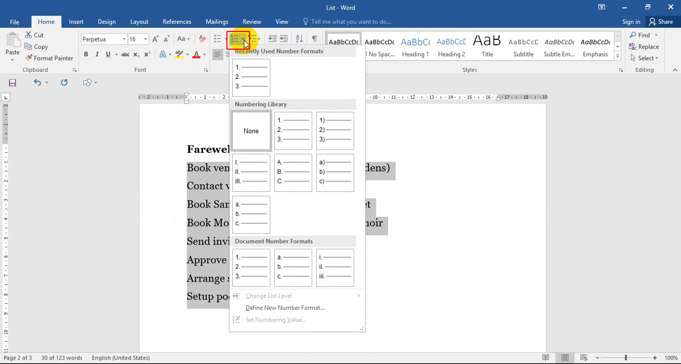Click the Increase Indent icon
Viewport: 681px width, 364px height.
284,39
